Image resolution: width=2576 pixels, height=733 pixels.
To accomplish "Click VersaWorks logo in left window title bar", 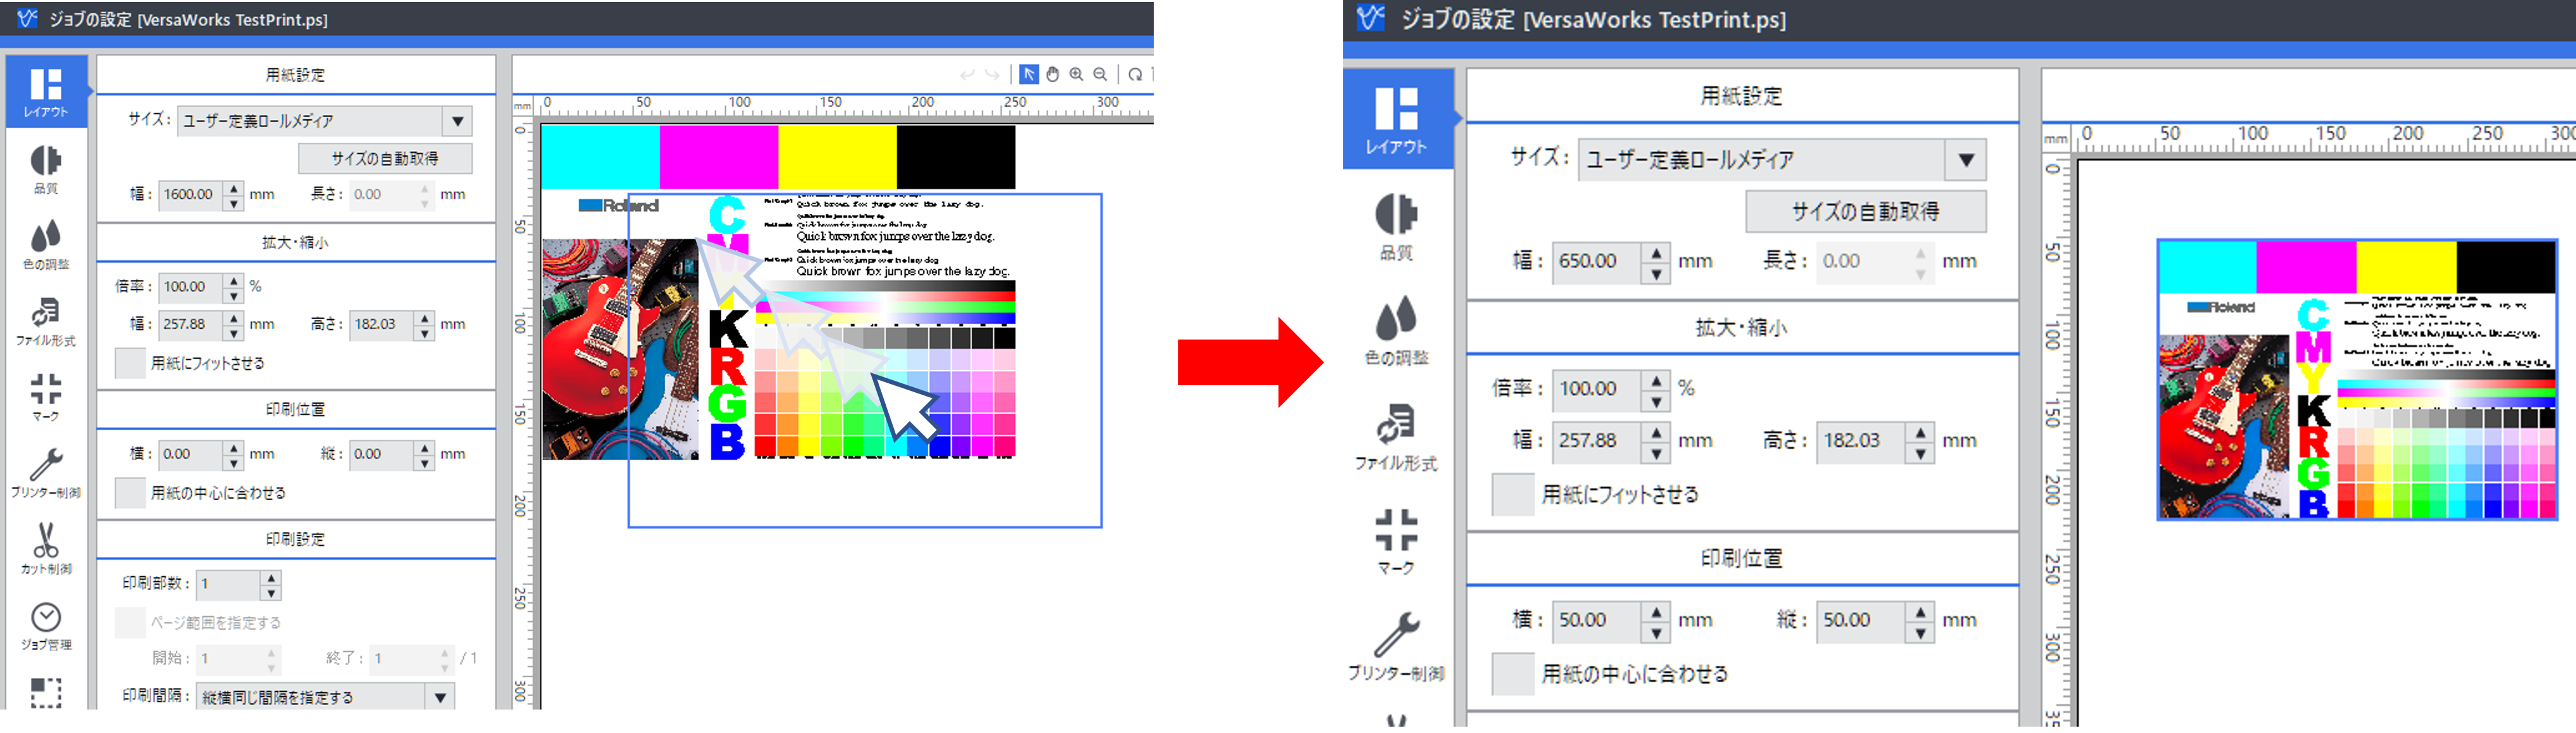I will [27, 19].
